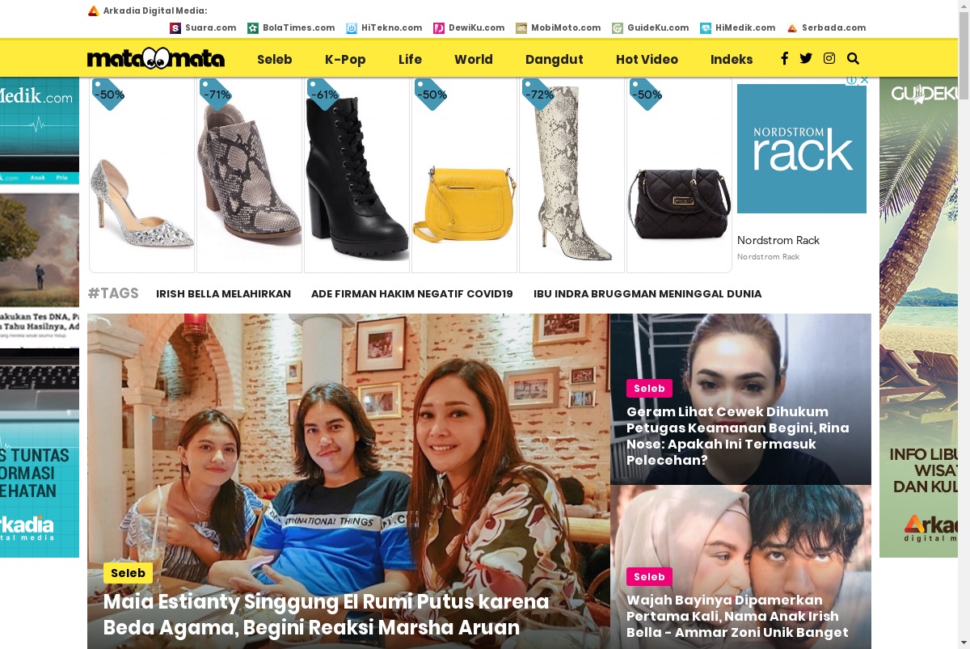The height and width of the screenshot is (649, 970).
Task: Visit HiTekno.com network link
Action: coord(384,27)
